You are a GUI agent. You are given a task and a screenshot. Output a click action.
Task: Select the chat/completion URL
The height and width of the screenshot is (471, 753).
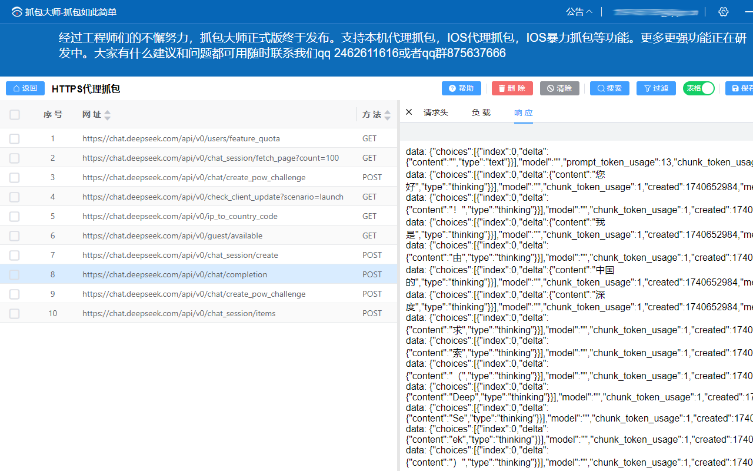coord(175,275)
